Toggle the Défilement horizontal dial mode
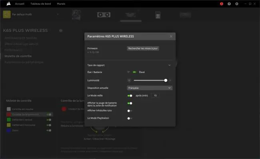Screen dimensions: 260x159 (x=49, y=125)
